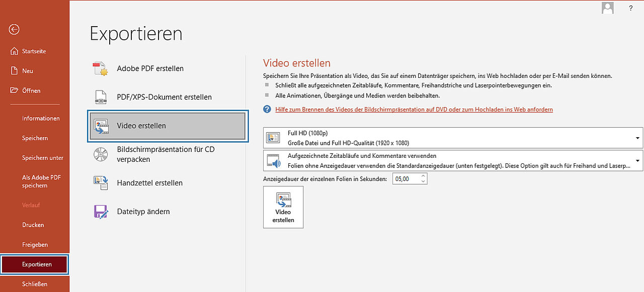Click the Video erstellen list icon
Image resolution: width=644 pixels, height=292 pixels.
click(101, 126)
